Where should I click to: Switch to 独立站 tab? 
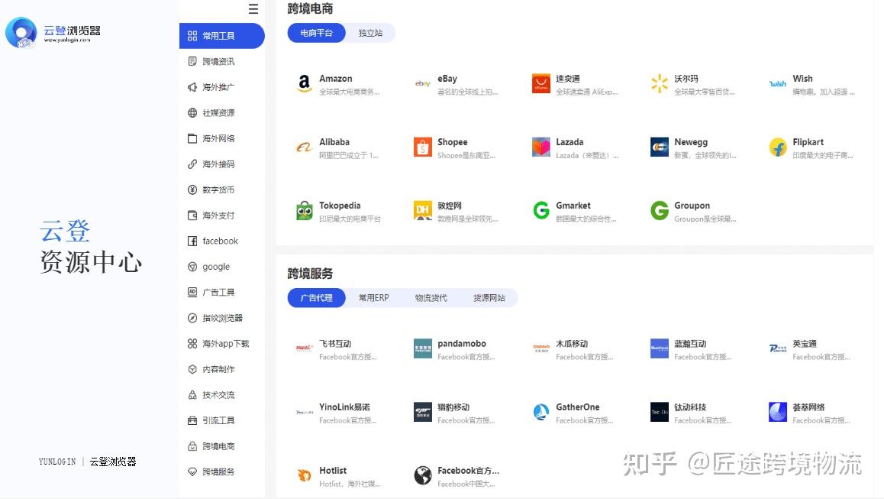click(370, 33)
